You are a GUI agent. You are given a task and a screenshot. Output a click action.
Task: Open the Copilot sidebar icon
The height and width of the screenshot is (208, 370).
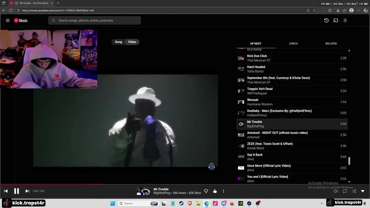coord(366,10)
